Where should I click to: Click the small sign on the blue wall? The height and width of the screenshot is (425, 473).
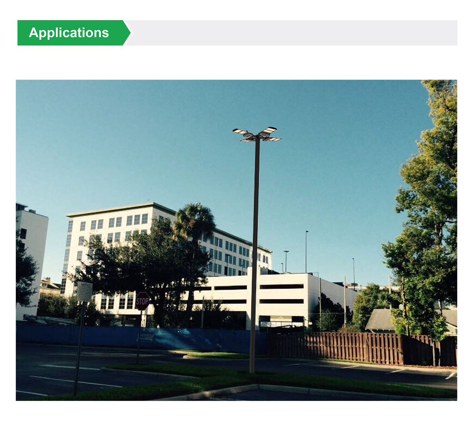(x=145, y=337)
